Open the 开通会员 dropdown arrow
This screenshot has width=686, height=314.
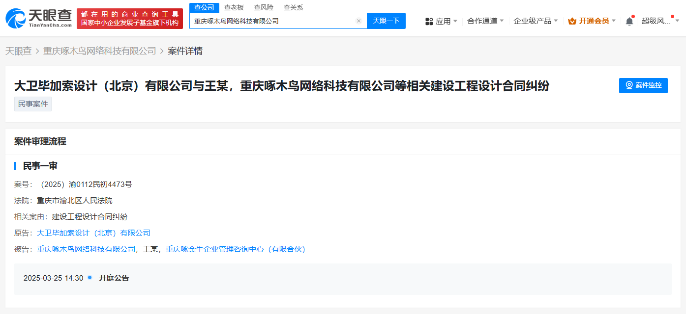(x=613, y=21)
